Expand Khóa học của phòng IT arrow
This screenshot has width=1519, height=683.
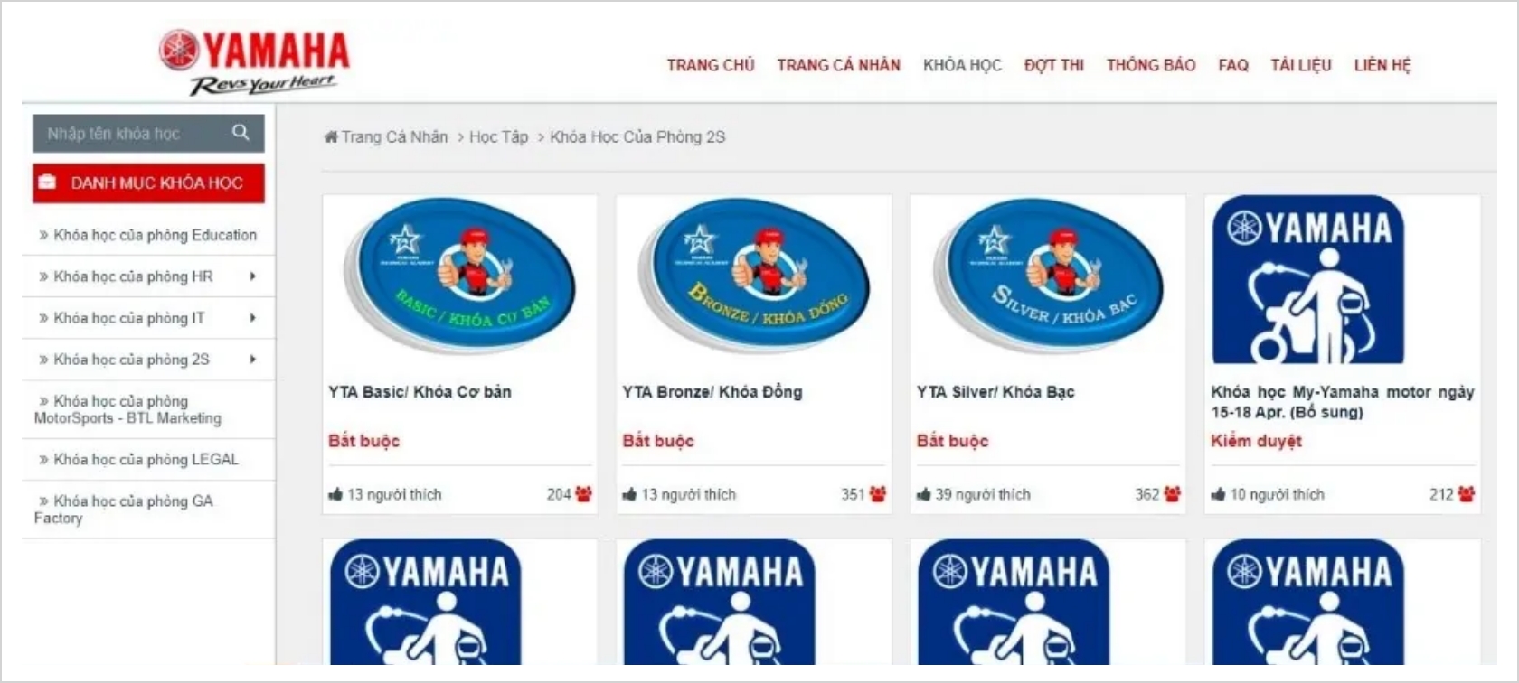click(x=252, y=318)
